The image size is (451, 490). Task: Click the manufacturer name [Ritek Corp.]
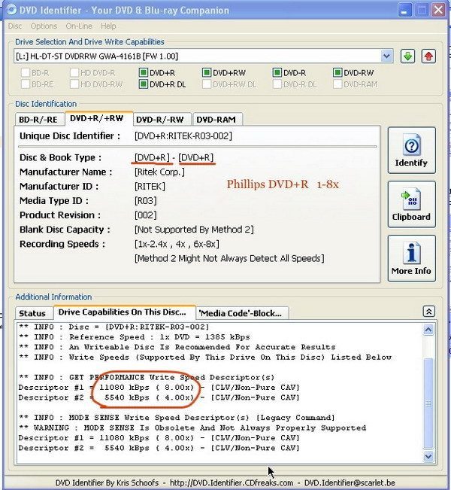[159, 172]
